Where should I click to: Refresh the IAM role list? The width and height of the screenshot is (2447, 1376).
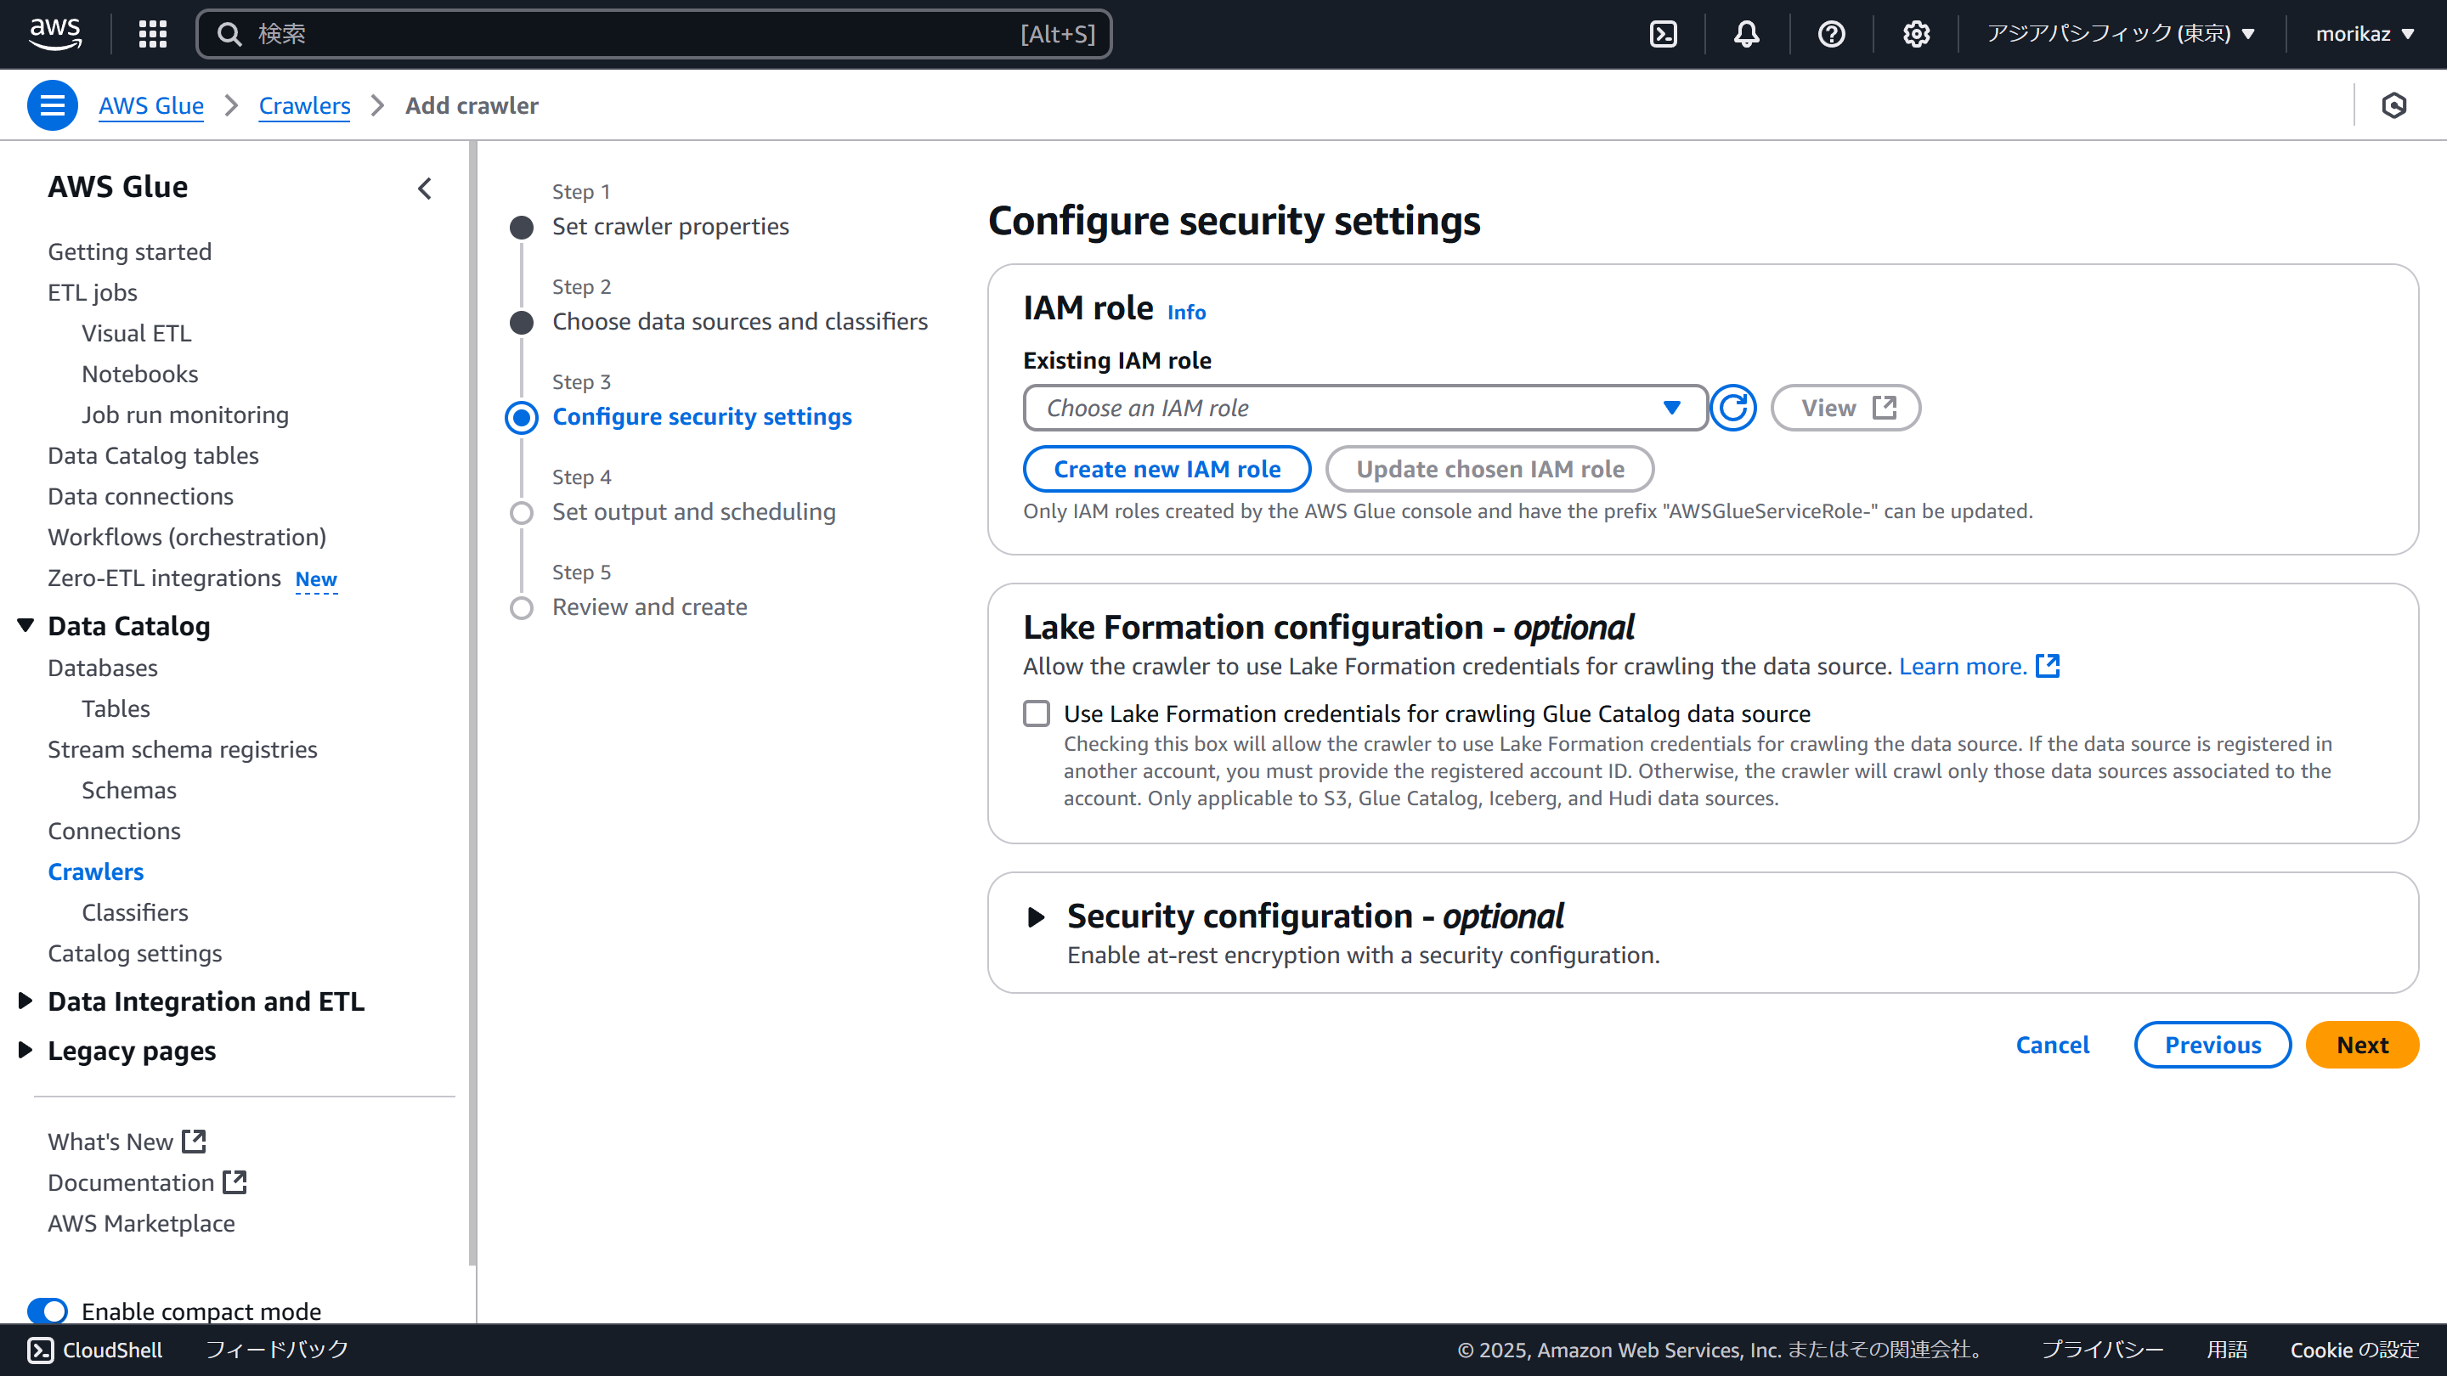tap(1732, 409)
